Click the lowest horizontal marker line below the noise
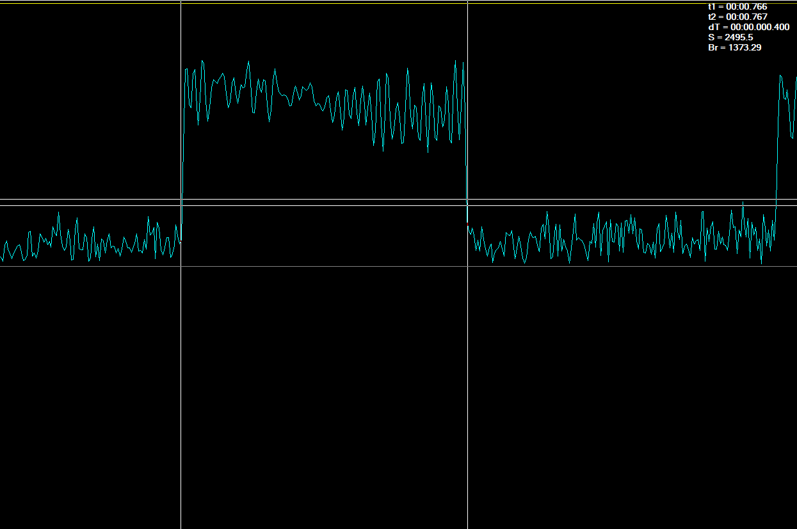Viewport: 797px width, 529px height. pyautogui.click(x=398, y=266)
